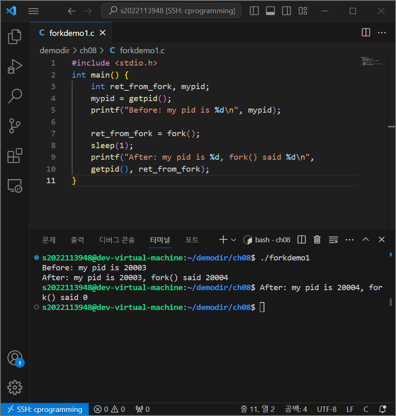Image resolution: width=396 pixels, height=416 pixels.
Task: Go forward in navigation history
Action: coord(88,11)
